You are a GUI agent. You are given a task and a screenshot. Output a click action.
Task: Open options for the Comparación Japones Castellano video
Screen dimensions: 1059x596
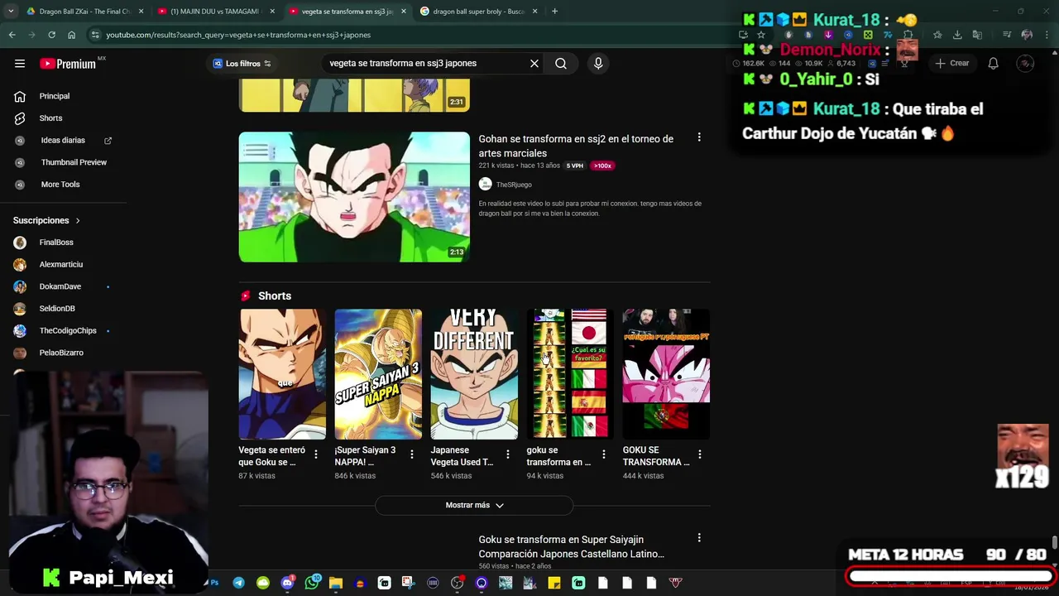click(x=699, y=538)
